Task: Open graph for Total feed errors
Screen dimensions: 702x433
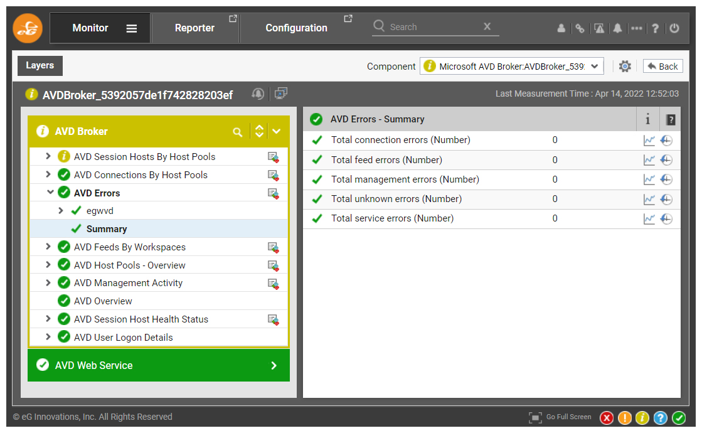Action: click(x=649, y=160)
